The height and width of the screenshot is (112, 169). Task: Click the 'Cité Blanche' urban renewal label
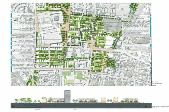click(x=26, y=53)
